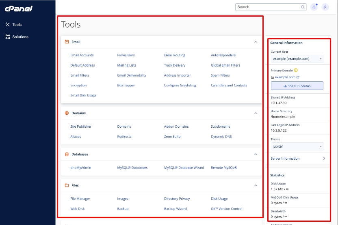Open Email Routing
Viewport: 338px width, 225px height.
175,55
